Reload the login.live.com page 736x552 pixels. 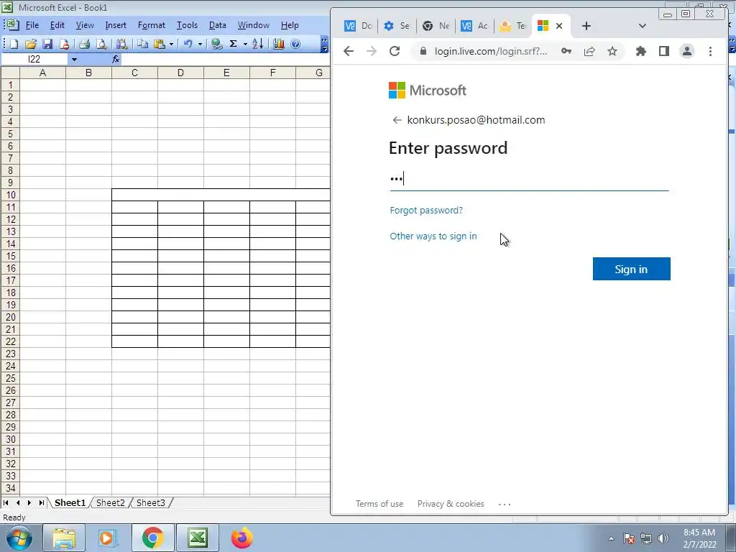pyautogui.click(x=395, y=51)
